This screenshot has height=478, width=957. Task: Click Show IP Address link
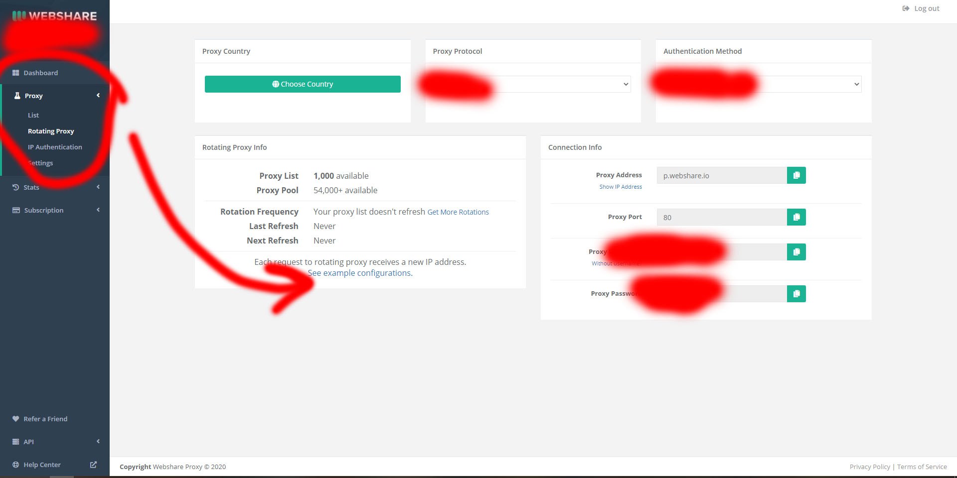click(621, 187)
